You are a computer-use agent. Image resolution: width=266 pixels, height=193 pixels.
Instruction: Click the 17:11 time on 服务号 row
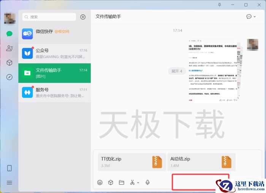[x=83, y=89]
